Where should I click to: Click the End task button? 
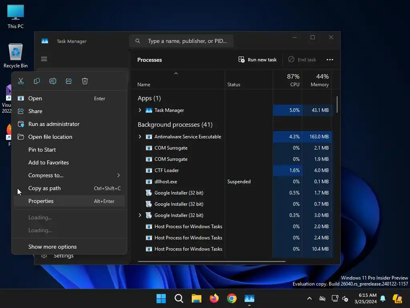click(302, 60)
